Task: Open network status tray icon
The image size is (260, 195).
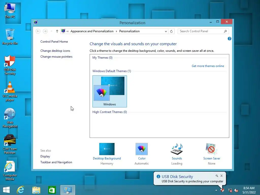Action: pyautogui.click(x=230, y=190)
